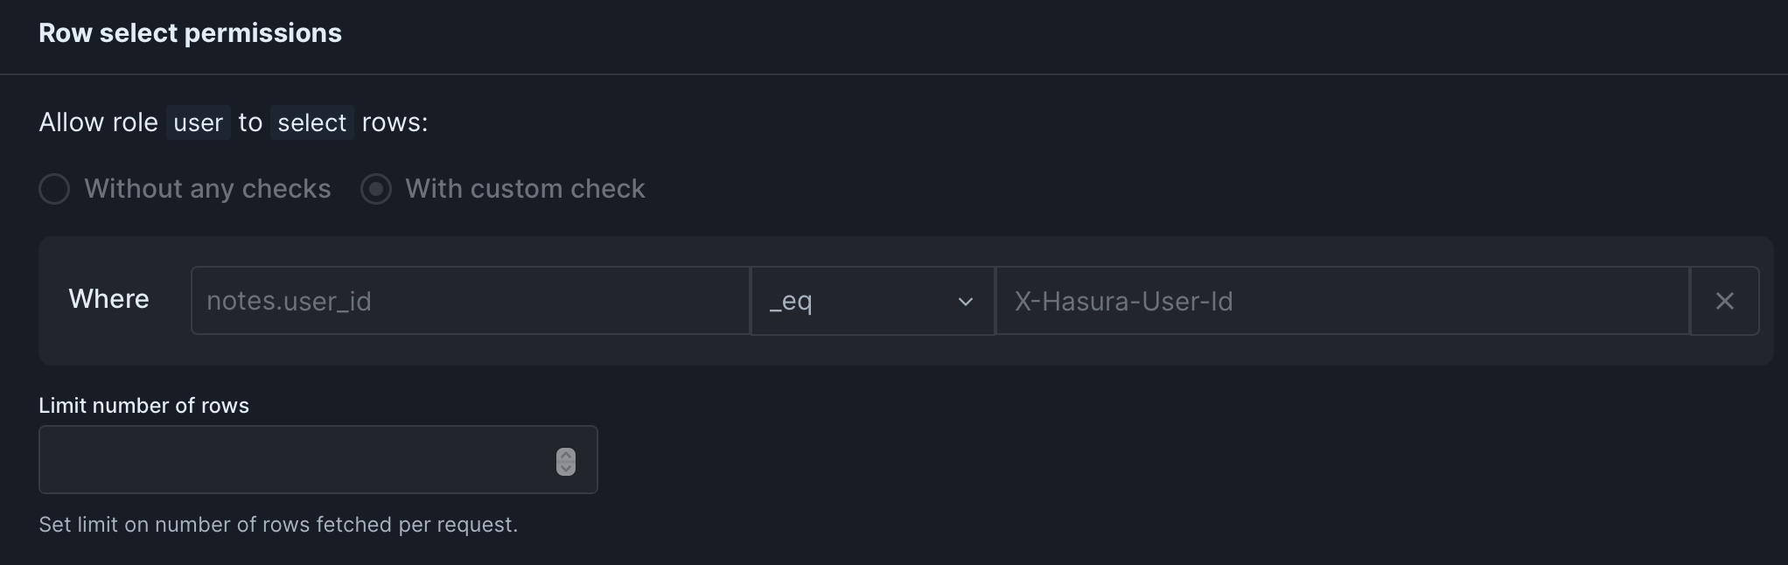Select the 'Without any checks' radio button
Image resolution: width=1788 pixels, height=565 pixels.
click(54, 189)
